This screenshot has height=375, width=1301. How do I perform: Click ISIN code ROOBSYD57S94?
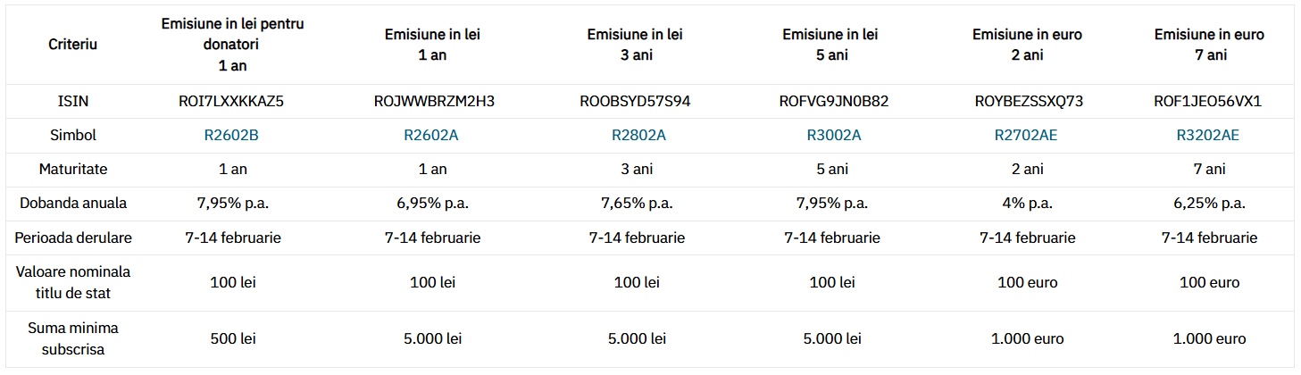(635, 102)
